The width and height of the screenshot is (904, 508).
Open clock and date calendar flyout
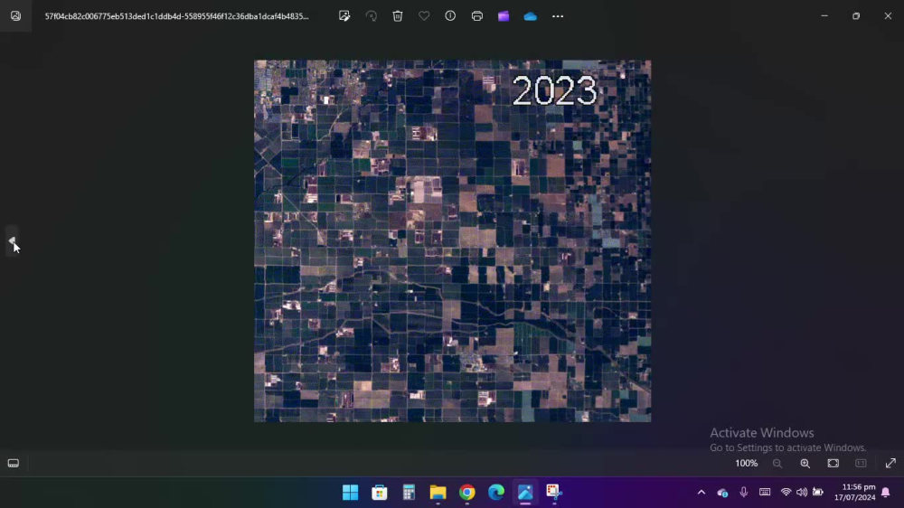pos(854,493)
